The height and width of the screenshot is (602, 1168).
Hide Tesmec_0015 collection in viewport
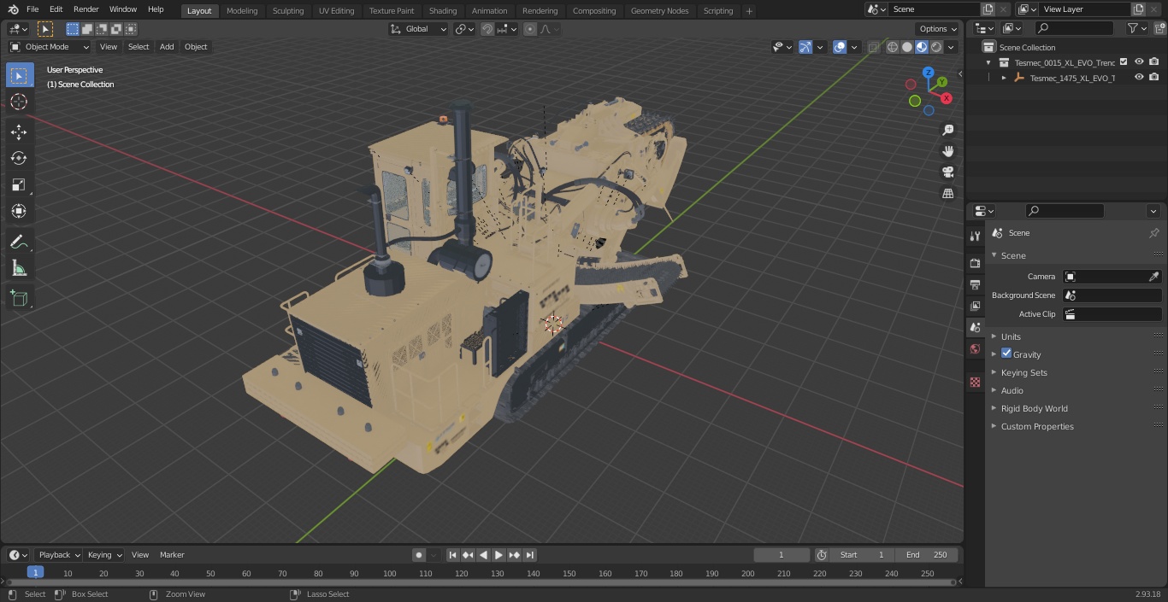(x=1139, y=62)
